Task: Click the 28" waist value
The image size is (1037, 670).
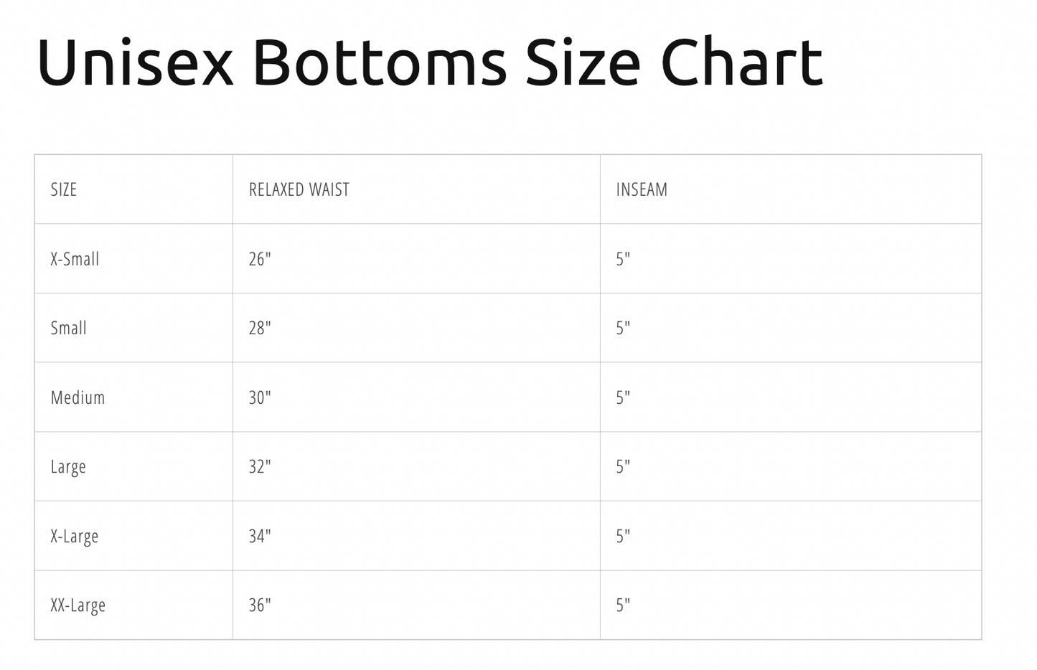Action: [x=260, y=329]
